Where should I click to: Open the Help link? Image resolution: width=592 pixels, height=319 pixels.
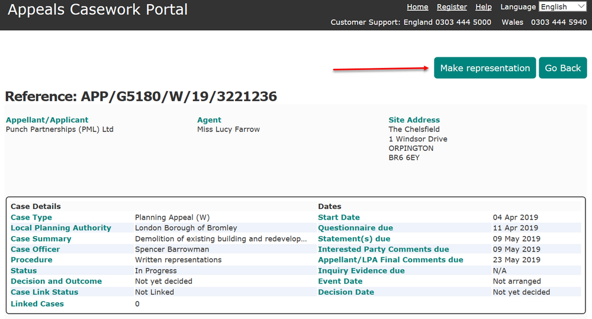(x=483, y=7)
